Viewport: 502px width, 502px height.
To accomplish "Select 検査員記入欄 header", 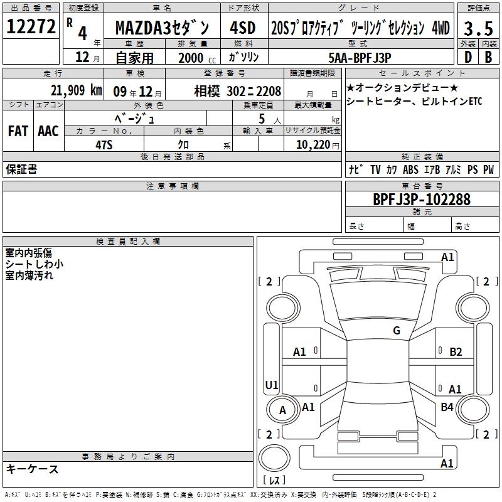I will pos(128,242).
